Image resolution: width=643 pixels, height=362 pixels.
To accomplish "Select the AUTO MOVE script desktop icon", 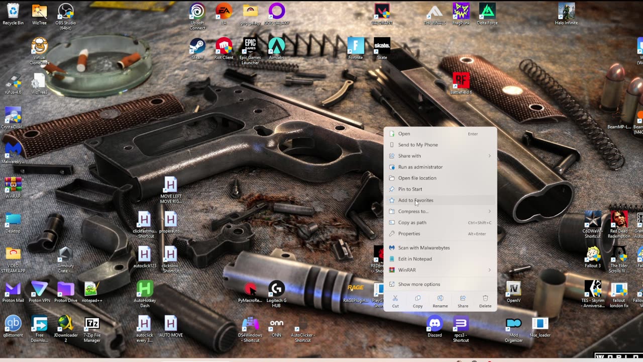I will pos(171,326).
